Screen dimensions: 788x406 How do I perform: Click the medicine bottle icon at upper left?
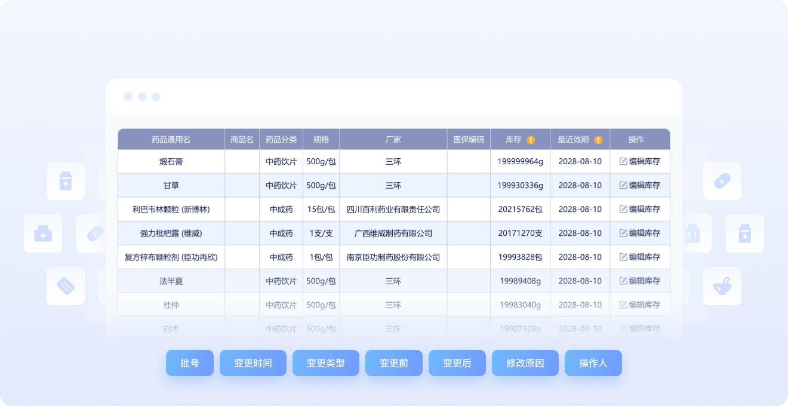(66, 181)
